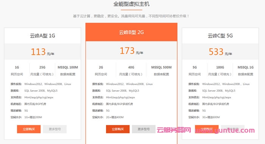Click the MSSQL 100M 数据库配置 spec
The image size is (265, 144).
tap(68, 70)
